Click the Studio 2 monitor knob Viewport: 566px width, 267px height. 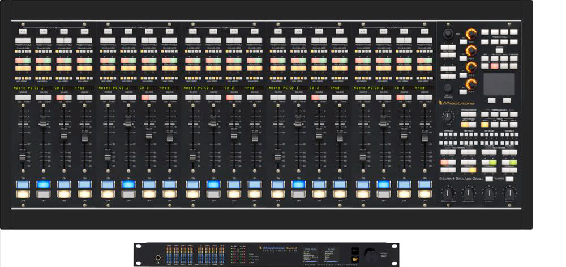click(x=509, y=194)
